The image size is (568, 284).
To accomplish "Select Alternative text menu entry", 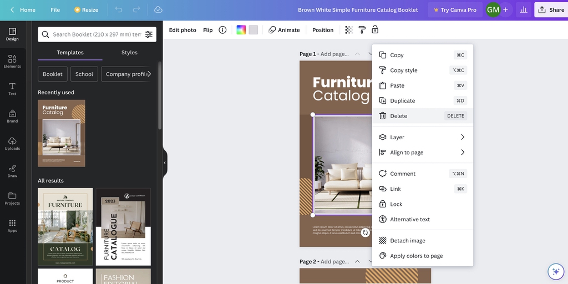I will click(422, 220).
